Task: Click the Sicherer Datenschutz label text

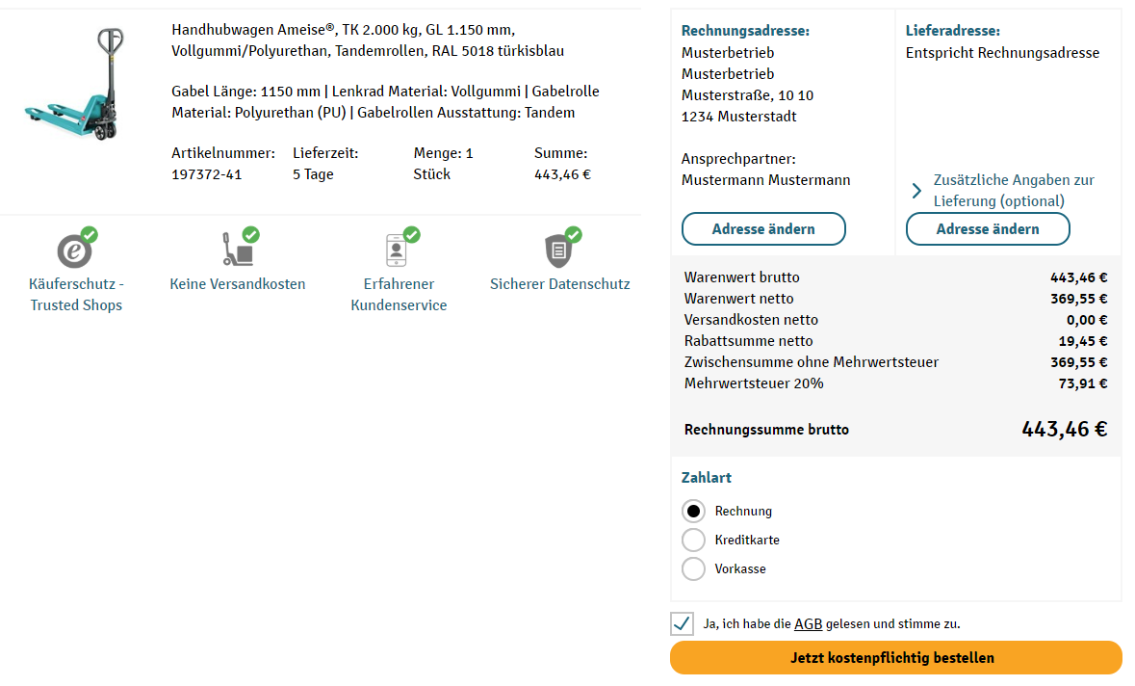Action: click(x=559, y=284)
